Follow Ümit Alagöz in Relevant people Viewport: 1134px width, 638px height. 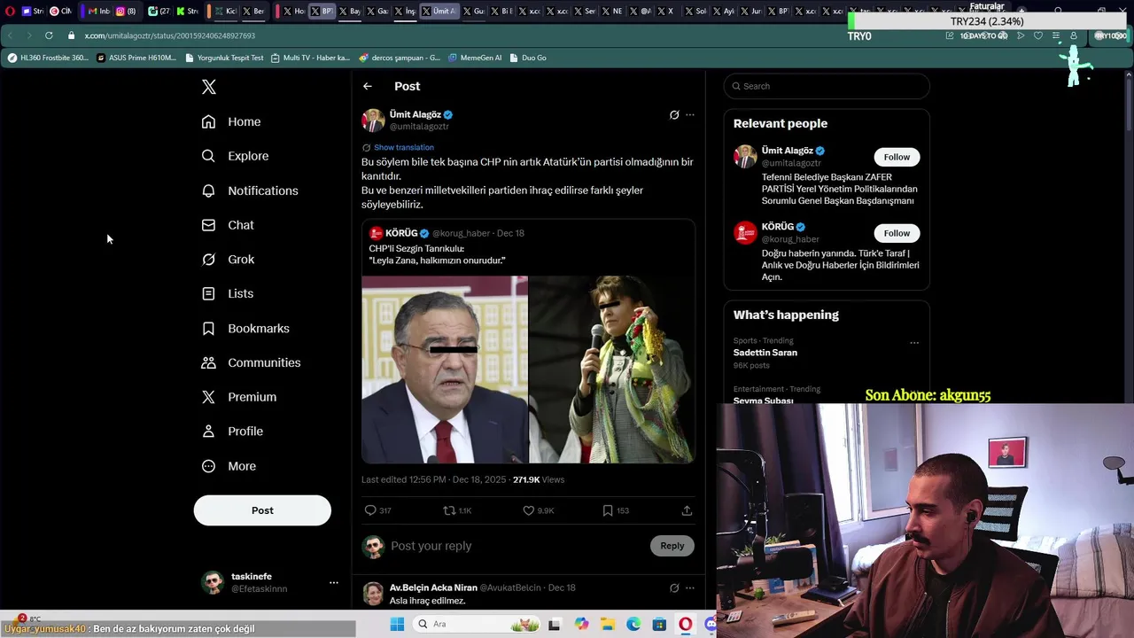[897, 157]
